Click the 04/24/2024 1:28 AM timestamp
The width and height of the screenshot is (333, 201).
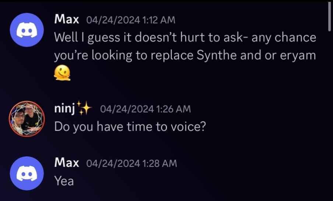132,163
